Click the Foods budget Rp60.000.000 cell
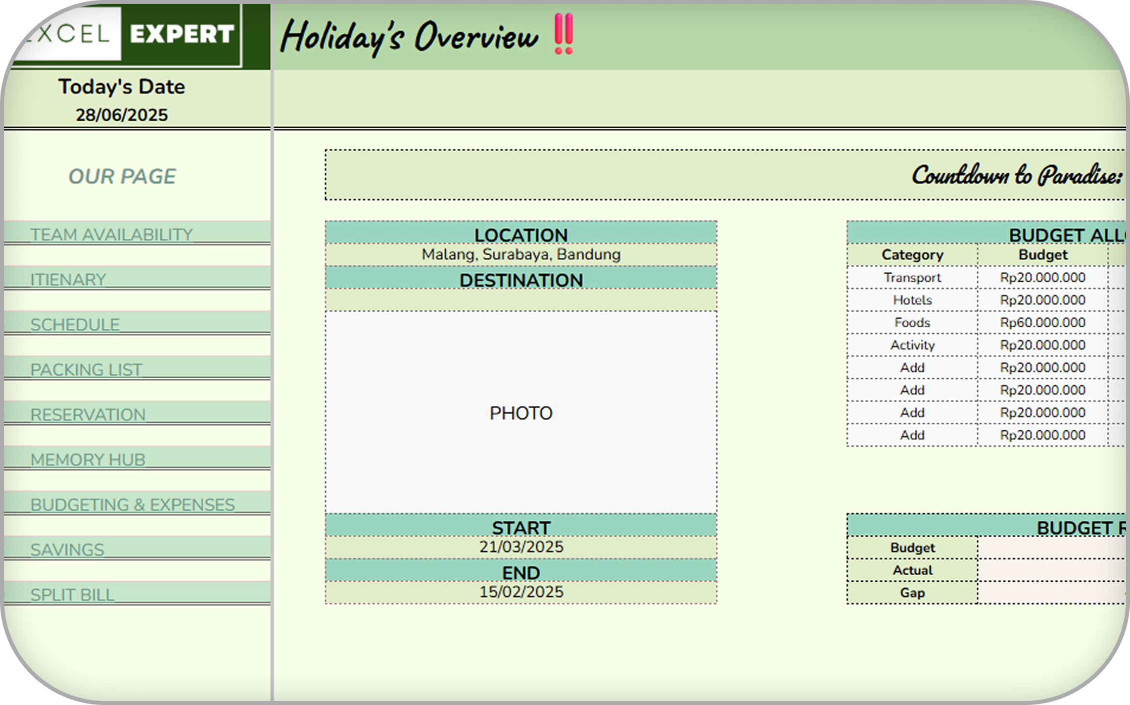 [1042, 322]
